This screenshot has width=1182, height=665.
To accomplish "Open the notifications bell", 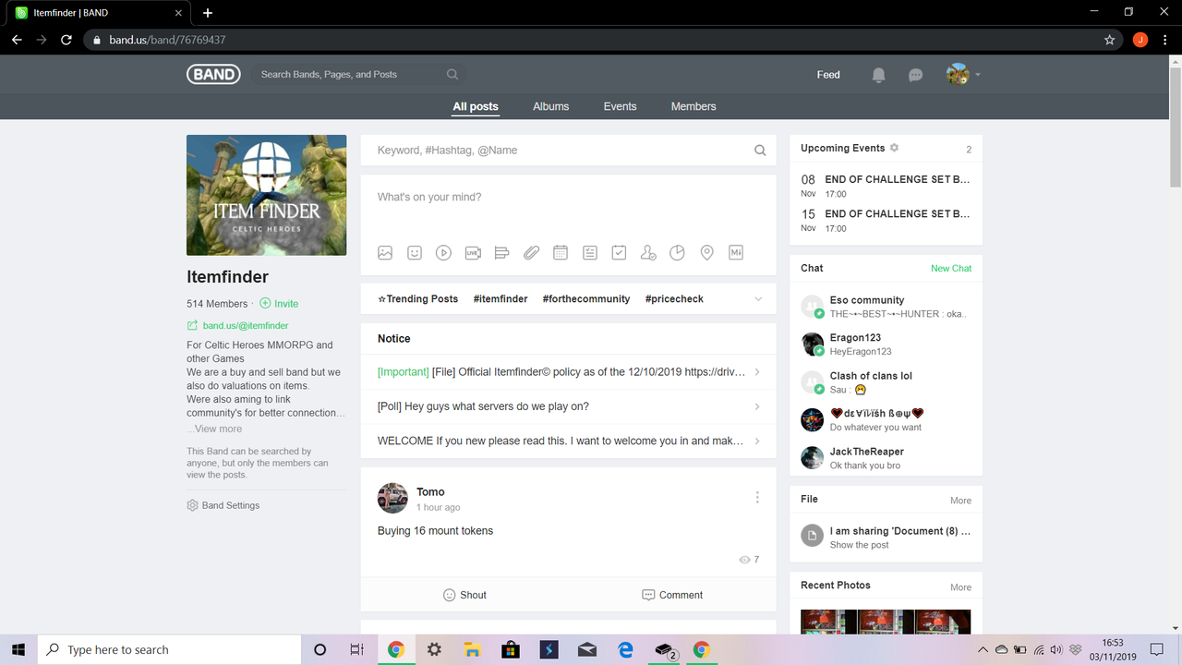I will point(879,75).
